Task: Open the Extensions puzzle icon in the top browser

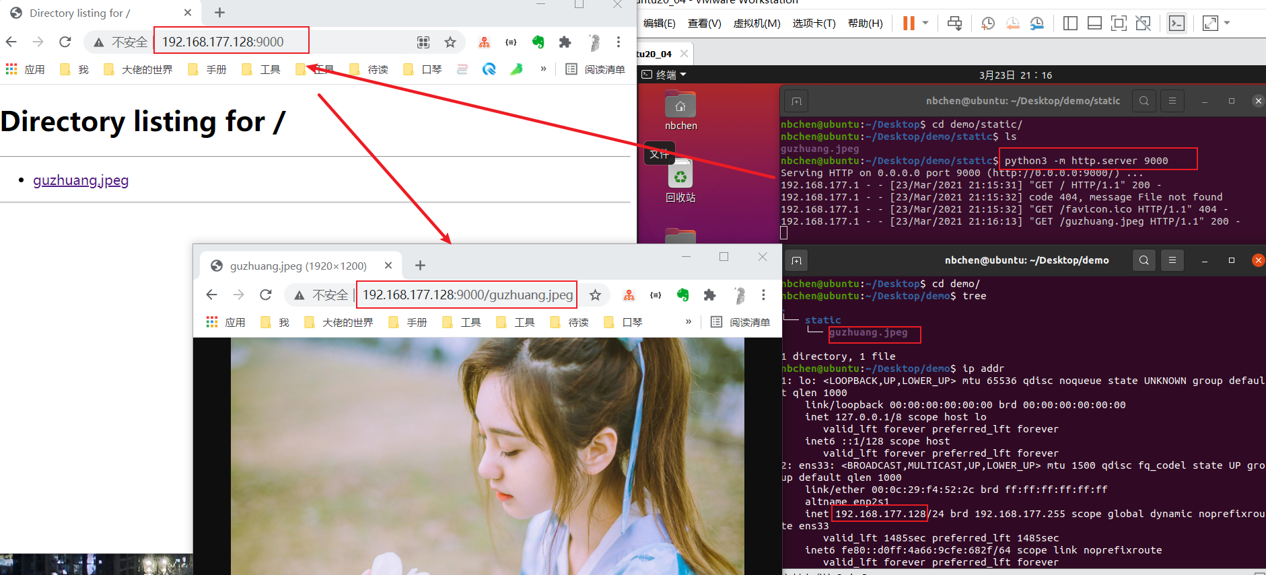Action: pyautogui.click(x=565, y=42)
